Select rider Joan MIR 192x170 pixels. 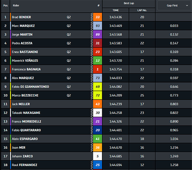click(x=19, y=148)
